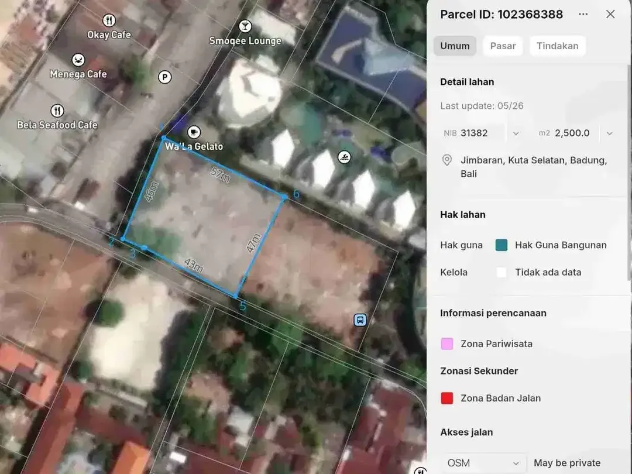Open the Bela Seafood Cafe restaurant icon

pos(57,111)
